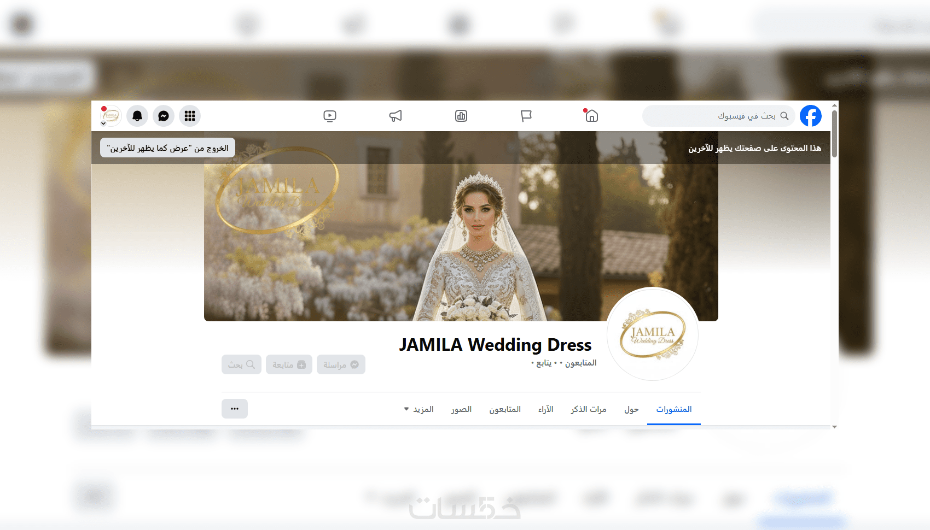The height and width of the screenshot is (530, 930).
Task: Open the notifications bell
Action: point(137,116)
